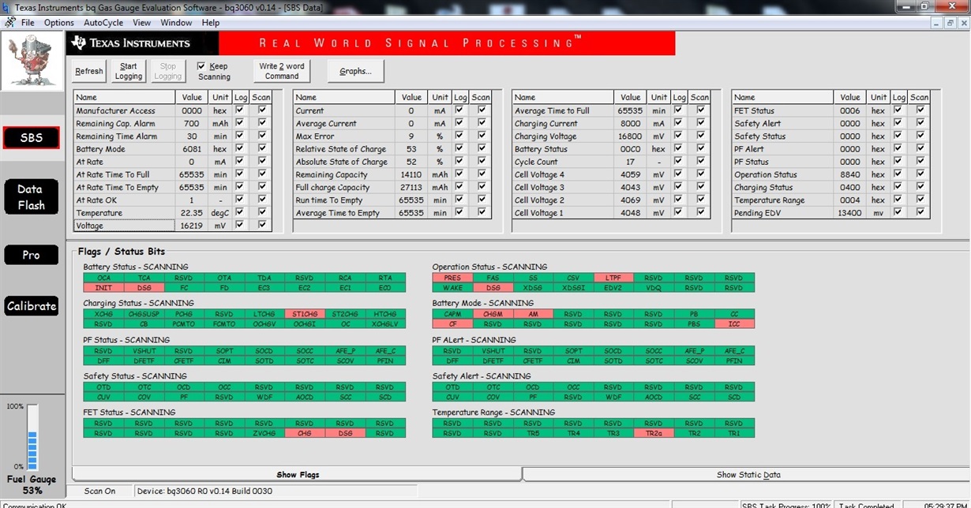Open the Pro view in sidebar
Viewport: 971px width, 508px height.
[x=31, y=255]
